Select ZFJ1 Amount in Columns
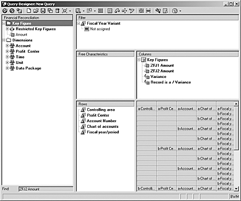Screen dimensions: 241x201 [162, 66]
